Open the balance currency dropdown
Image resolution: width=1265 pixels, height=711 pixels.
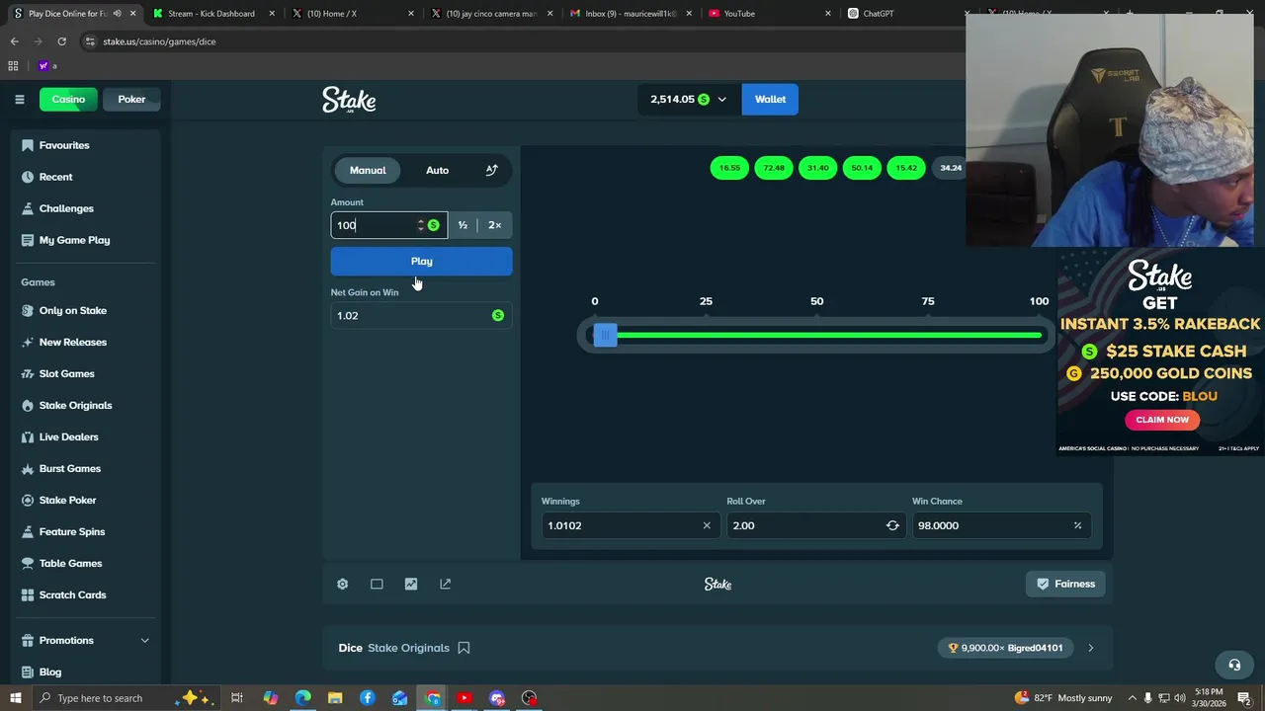coord(689,99)
